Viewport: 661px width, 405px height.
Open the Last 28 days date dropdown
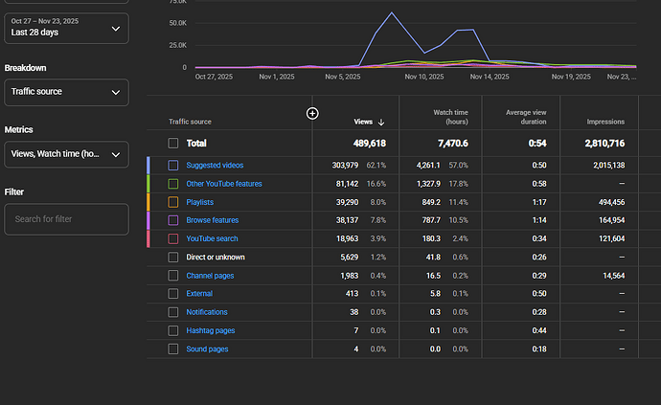point(65,28)
